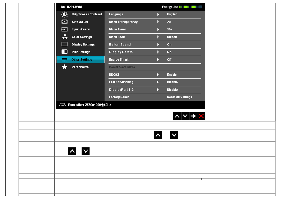This screenshot has height=199, width=281.
Task: Open the PBP Settings menu
Action: tap(80, 52)
